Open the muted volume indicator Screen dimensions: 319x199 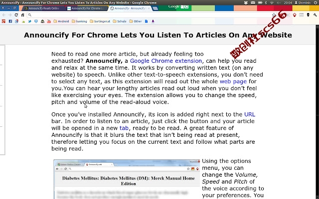279,2
